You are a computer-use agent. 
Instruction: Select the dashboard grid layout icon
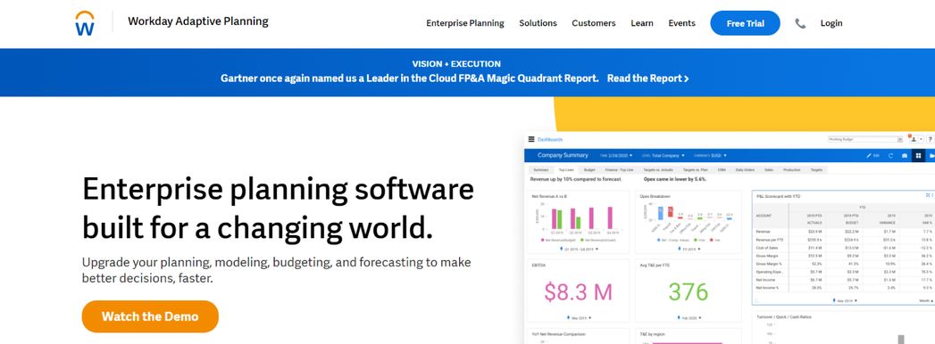tap(918, 156)
